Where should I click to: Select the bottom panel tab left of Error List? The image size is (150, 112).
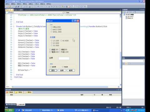click(x=11, y=105)
